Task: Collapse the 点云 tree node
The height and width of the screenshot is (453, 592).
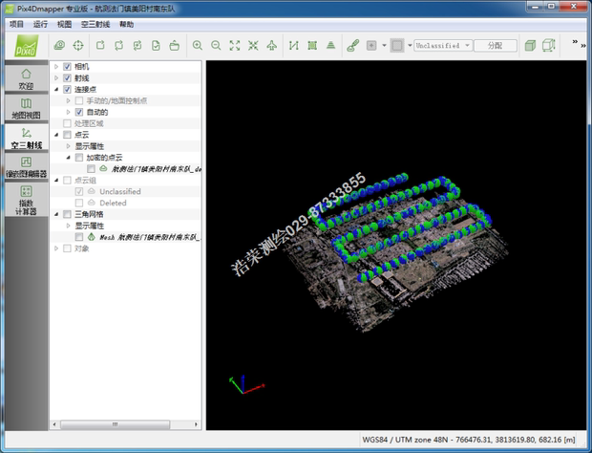Action: point(56,135)
